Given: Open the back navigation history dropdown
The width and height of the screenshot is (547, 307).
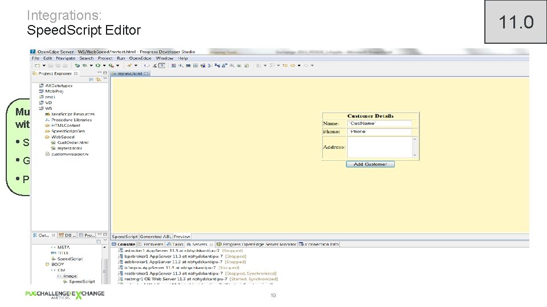Looking at the screenshot, I should (299, 65).
